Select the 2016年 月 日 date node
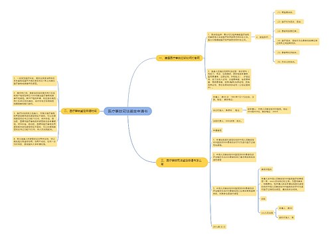The image size is (332, 239). click(x=219, y=227)
